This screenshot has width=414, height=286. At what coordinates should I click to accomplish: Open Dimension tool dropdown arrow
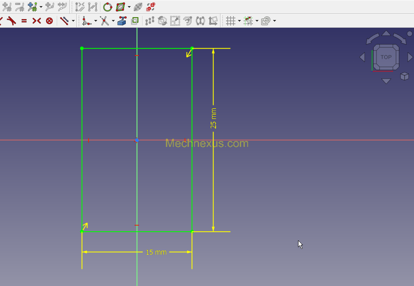point(73,20)
